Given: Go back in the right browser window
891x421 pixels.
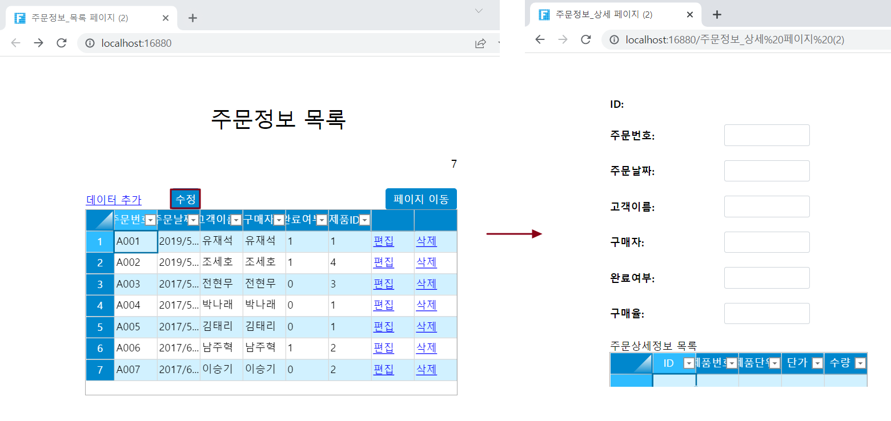Looking at the screenshot, I should [540, 39].
